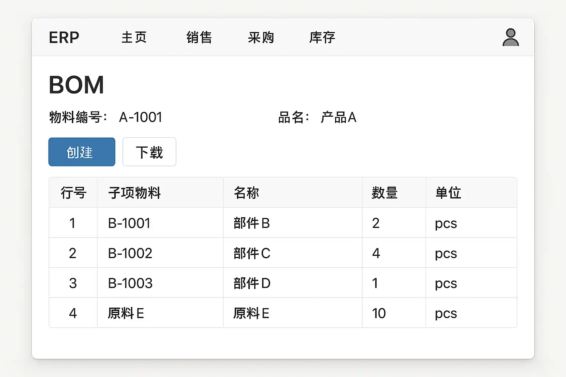Open the user profile icon

point(510,37)
